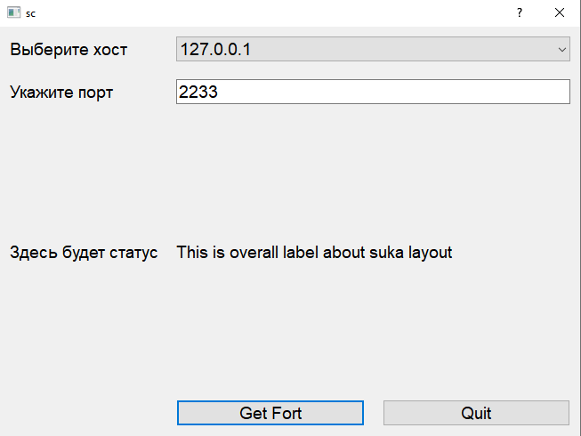This screenshot has width=581, height=436.
Task: Select the "Укажите порт" label
Action: point(61,93)
